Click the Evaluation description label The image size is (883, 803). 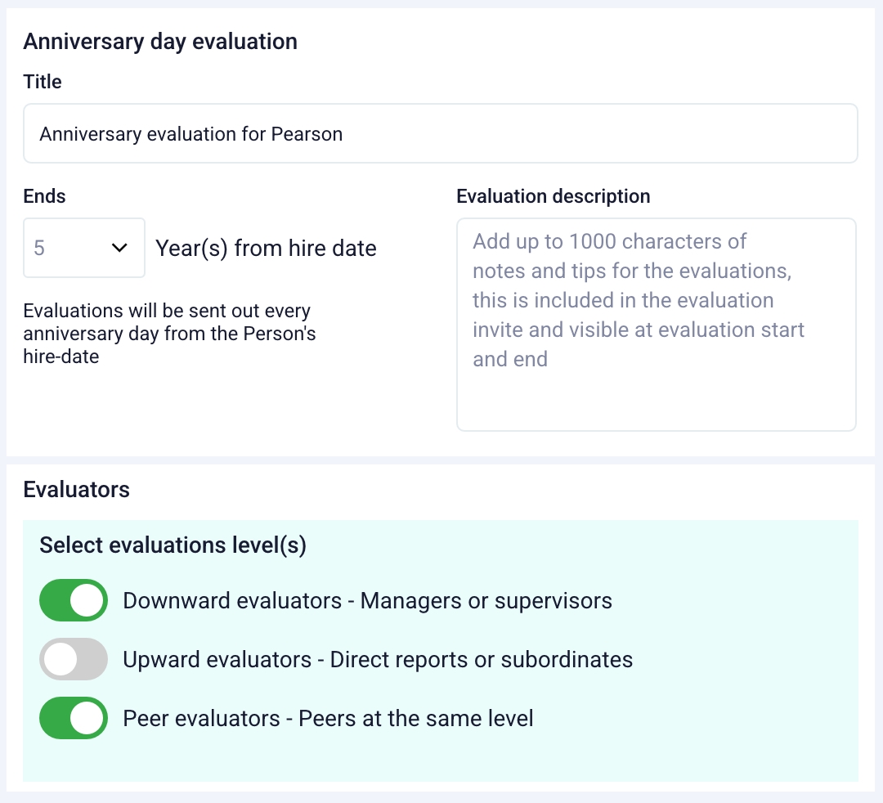coord(553,195)
